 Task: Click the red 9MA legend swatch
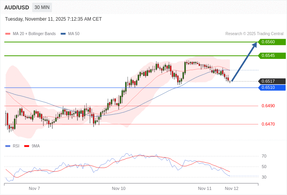27,146
